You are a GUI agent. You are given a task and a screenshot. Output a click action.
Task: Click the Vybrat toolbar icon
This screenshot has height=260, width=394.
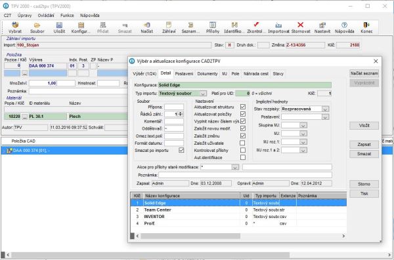(15, 25)
